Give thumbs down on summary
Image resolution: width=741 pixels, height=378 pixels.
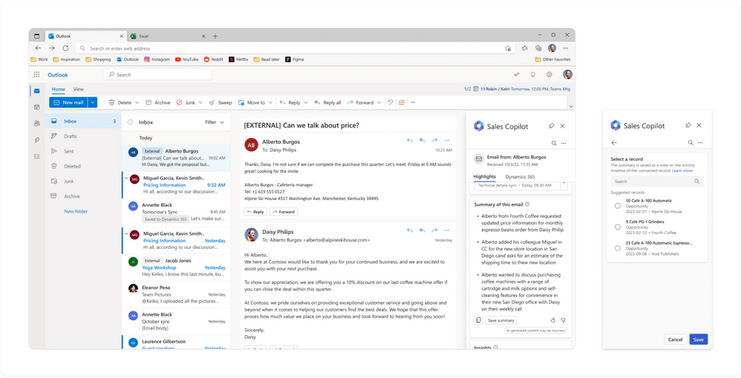point(563,320)
